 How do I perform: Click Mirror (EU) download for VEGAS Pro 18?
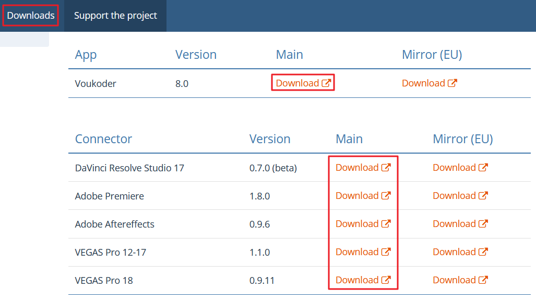tap(460, 280)
